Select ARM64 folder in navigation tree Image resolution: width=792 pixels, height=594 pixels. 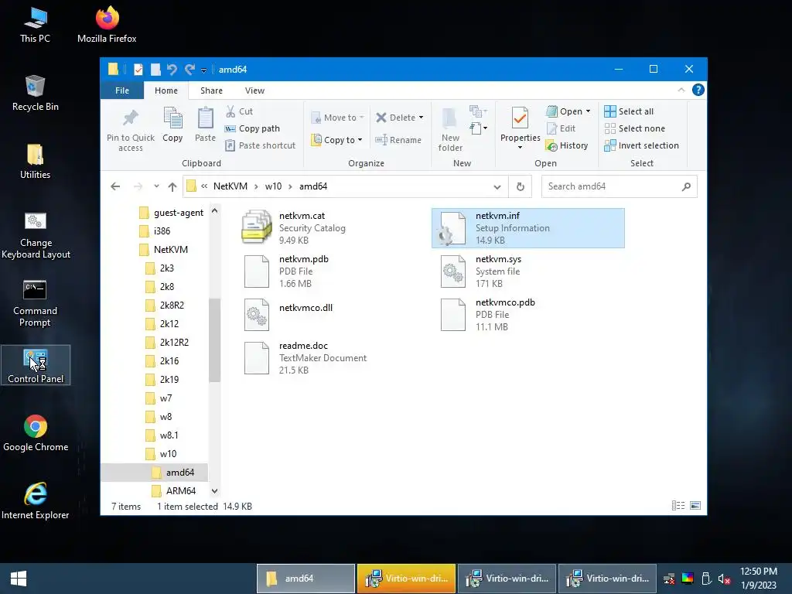(x=174, y=490)
